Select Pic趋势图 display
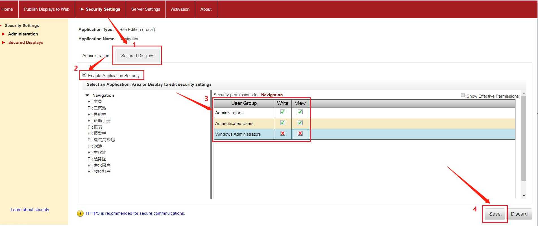Image resolution: width=538 pixels, height=226 pixels. [97, 159]
